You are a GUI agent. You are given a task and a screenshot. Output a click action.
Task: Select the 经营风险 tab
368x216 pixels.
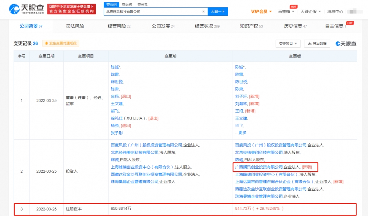pos(119,26)
